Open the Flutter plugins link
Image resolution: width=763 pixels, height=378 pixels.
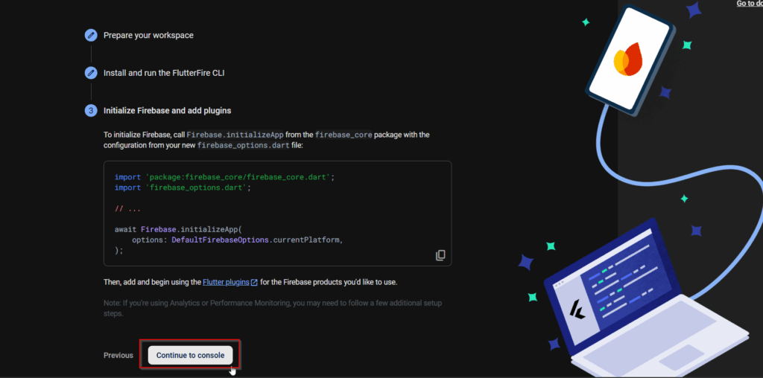225,283
